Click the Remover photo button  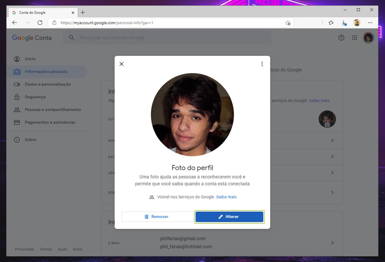tap(157, 217)
